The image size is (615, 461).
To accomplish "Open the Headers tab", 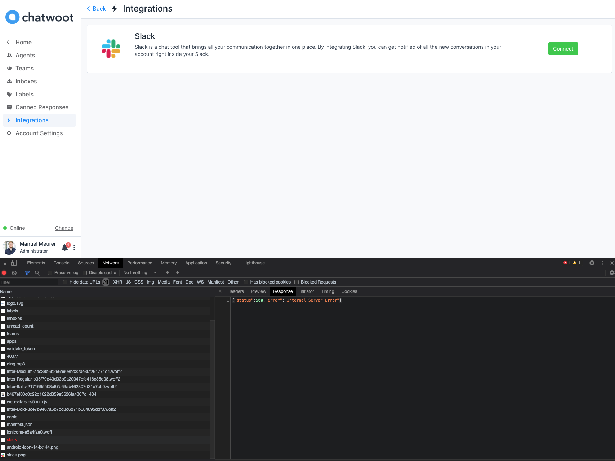I will [236, 291].
